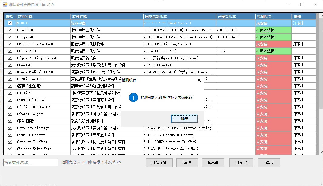
Task: Click the 全选 button
Action: click(x=187, y=163)
